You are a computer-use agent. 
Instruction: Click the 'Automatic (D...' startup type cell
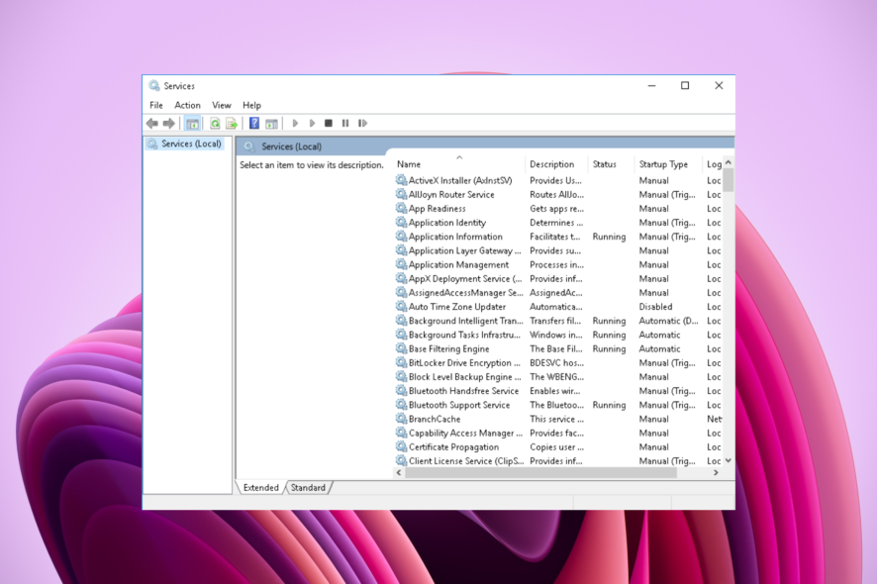[x=668, y=321]
